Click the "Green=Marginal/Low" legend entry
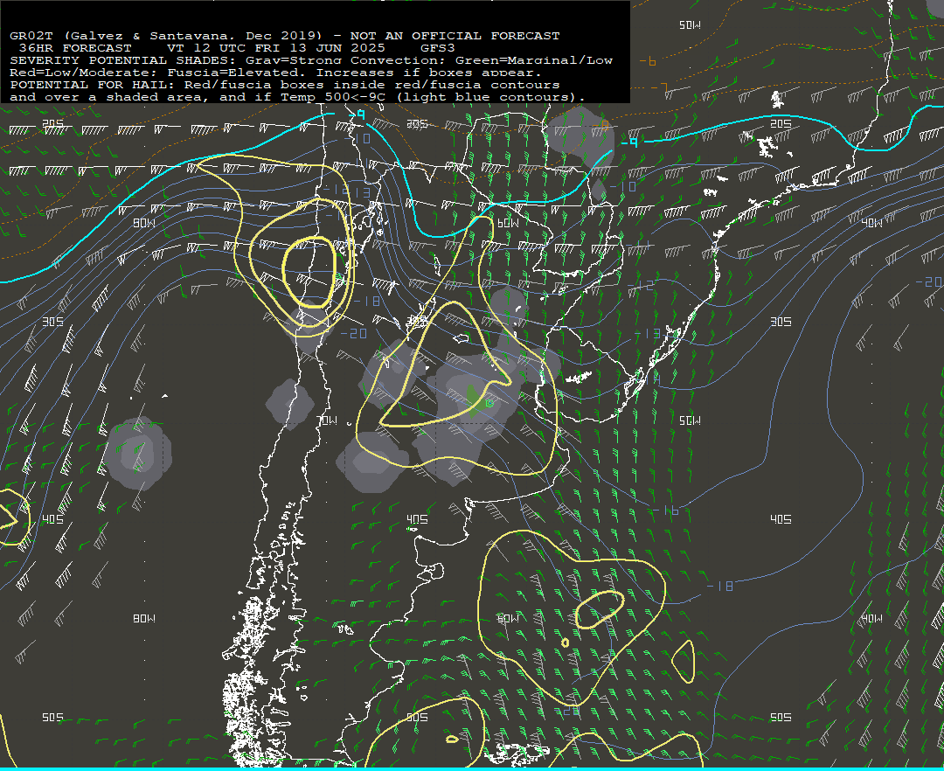 (x=534, y=60)
